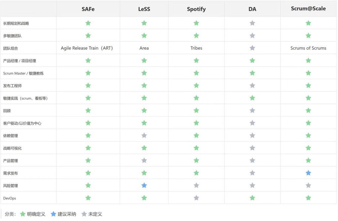
Task: Select the SAFe column header
Action: point(88,9)
